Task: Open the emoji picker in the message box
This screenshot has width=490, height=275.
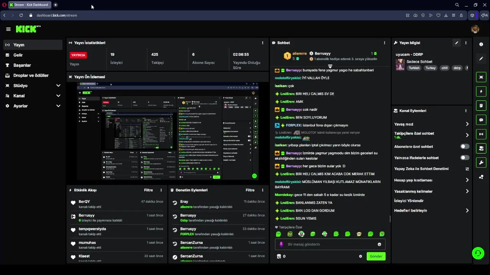Action: [379, 244]
